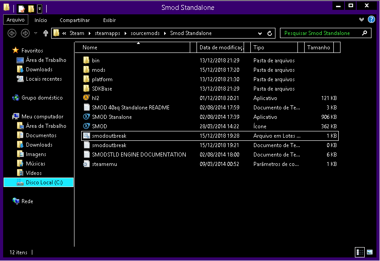Open the Customize Quick Access Toolbar dropdown

[x=40, y=9]
